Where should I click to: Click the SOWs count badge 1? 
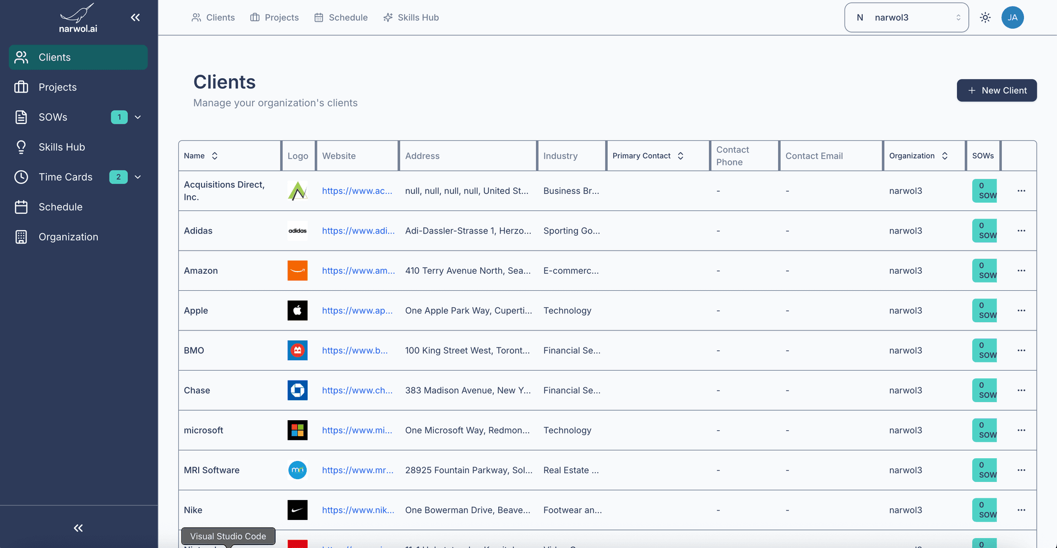(x=119, y=117)
